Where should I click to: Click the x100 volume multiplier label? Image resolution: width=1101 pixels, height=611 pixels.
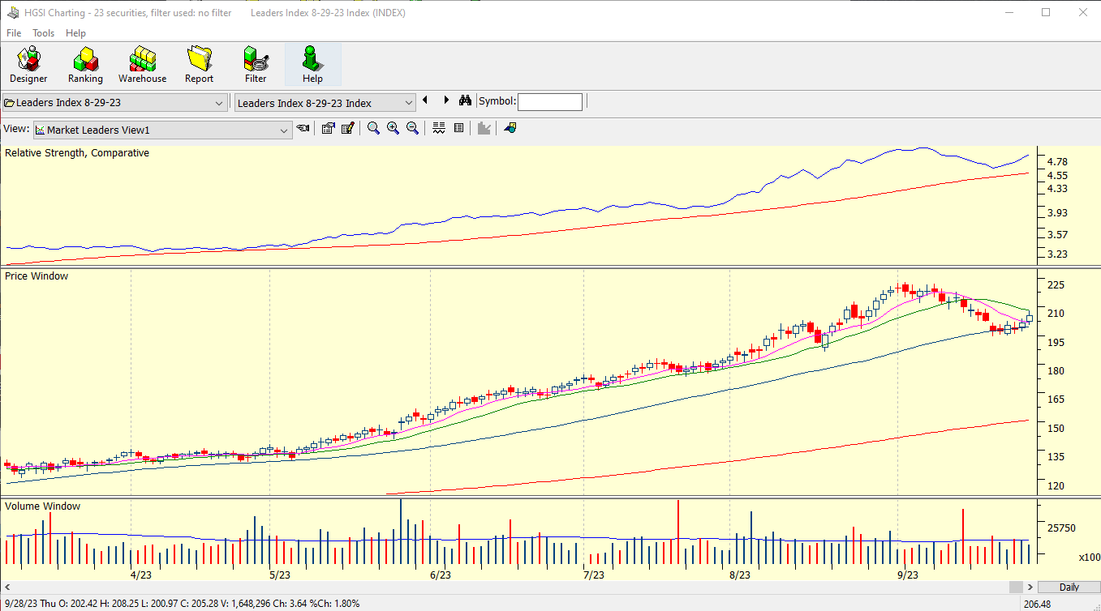[x=1090, y=558]
